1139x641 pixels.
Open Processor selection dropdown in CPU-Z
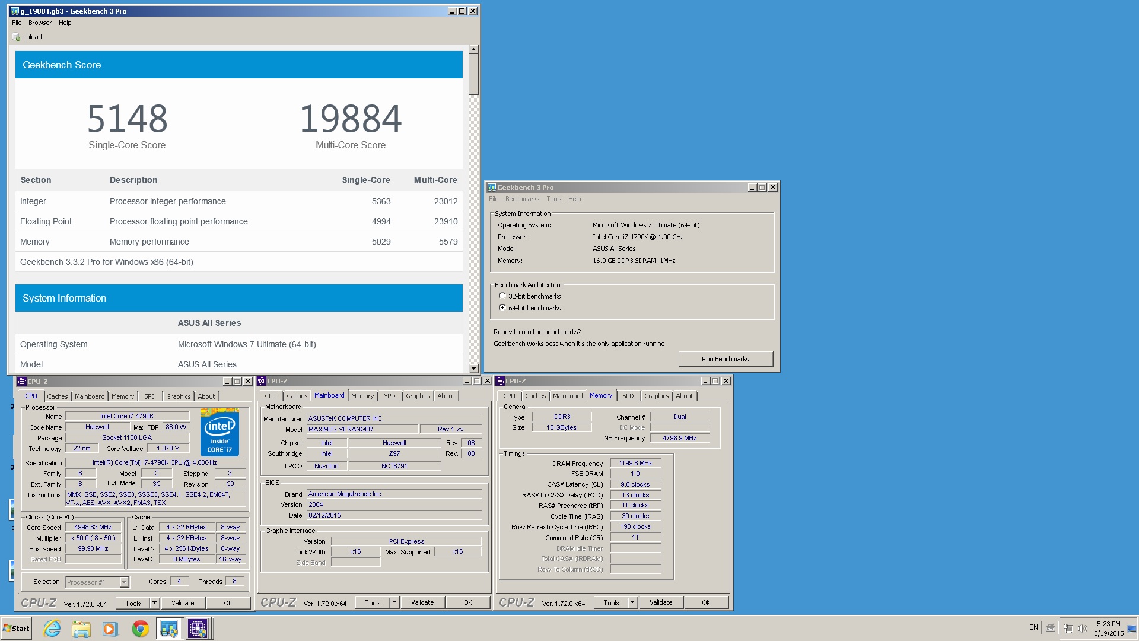coord(124,582)
